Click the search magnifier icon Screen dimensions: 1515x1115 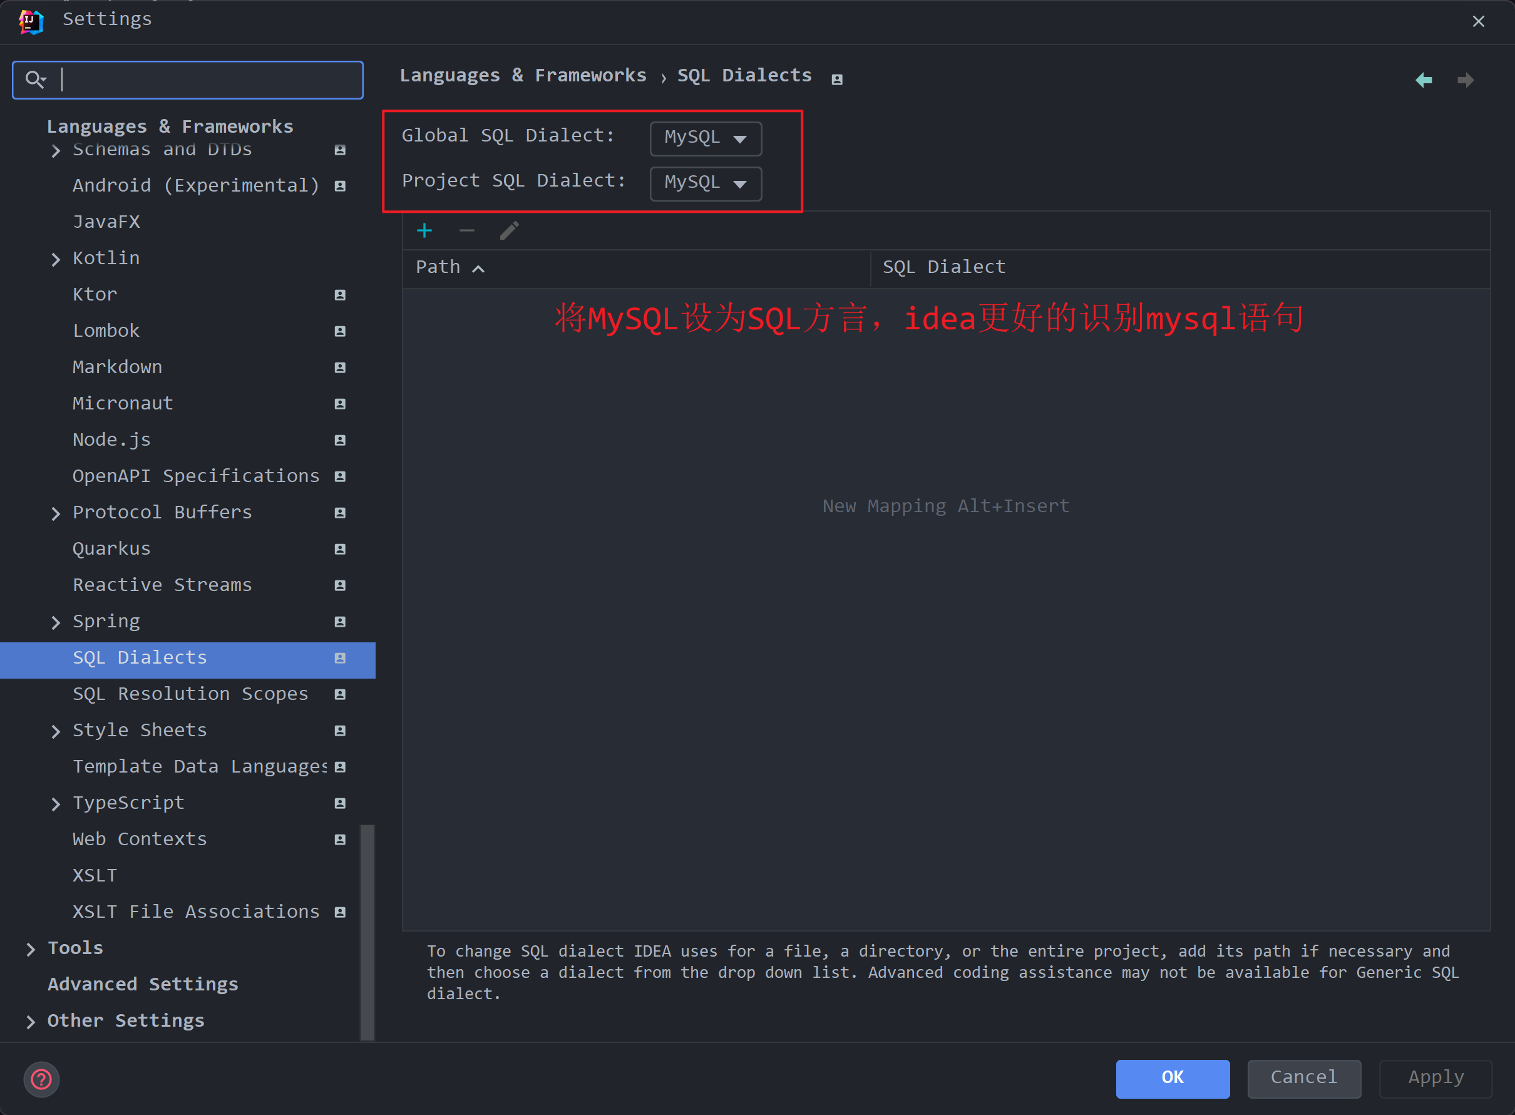(34, 80)
